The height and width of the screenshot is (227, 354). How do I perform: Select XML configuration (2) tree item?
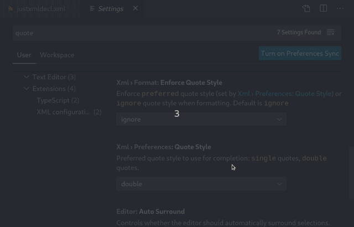tap(69, 112)
